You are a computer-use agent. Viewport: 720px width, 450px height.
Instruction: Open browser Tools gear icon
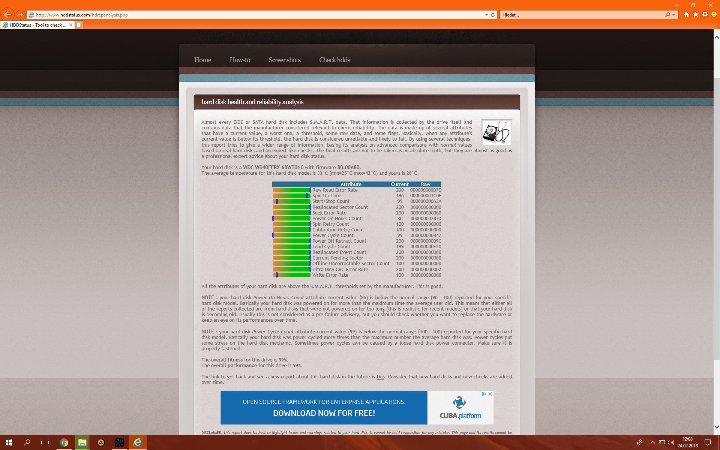click(x=705, y=15)
